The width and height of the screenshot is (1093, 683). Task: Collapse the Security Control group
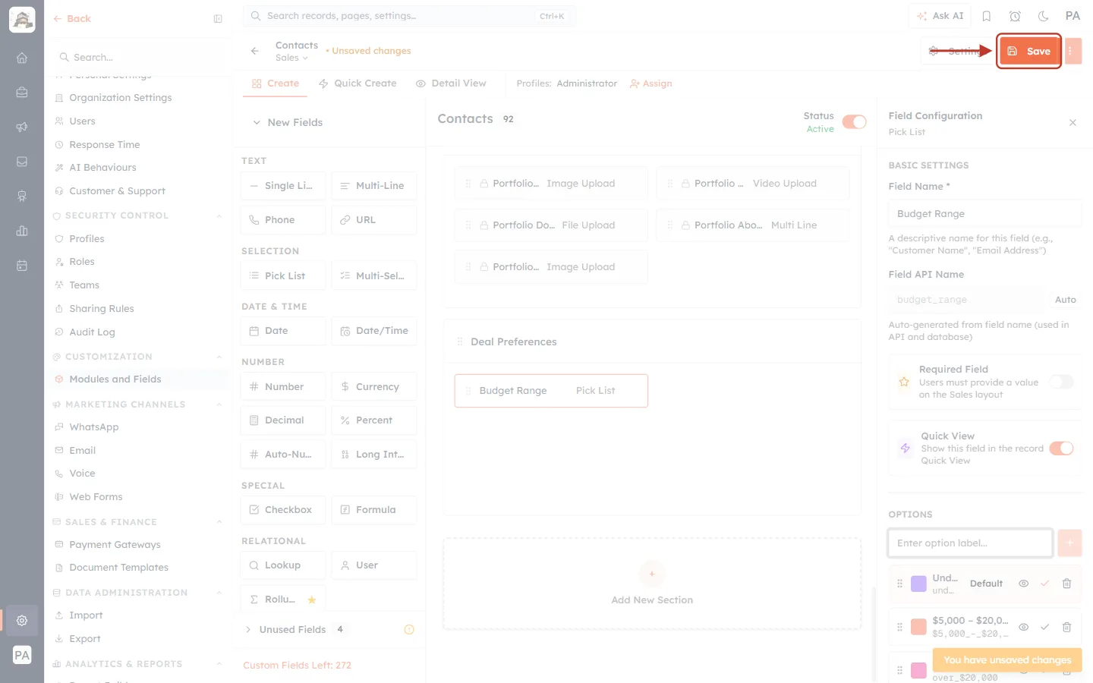coord(219,216)
